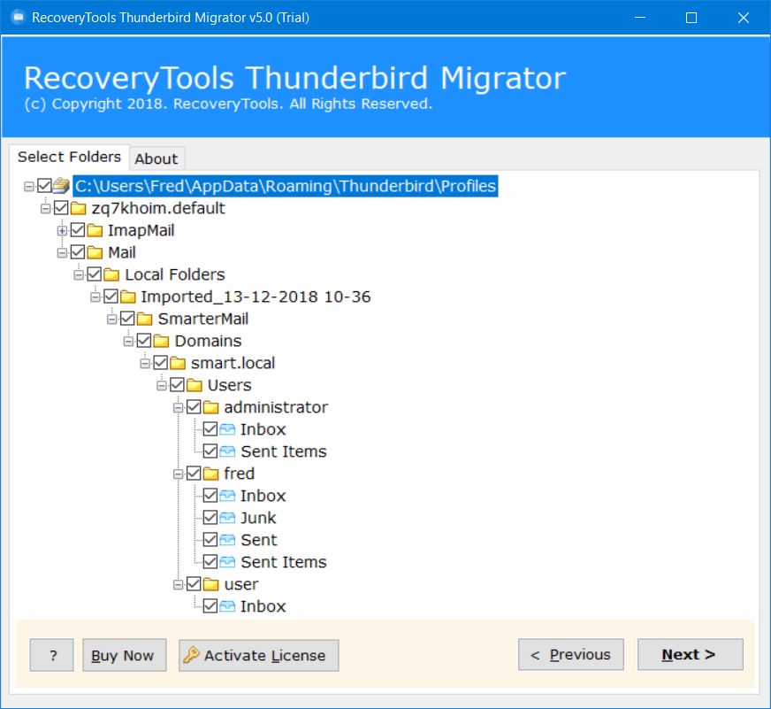Click the mailbox icon of administrator's Sent Items
The width and height of the screenshot is (771, 709).
point(227,451)
